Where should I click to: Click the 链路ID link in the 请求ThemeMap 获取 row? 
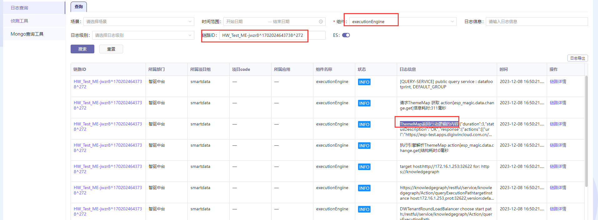tap(108, 105)
